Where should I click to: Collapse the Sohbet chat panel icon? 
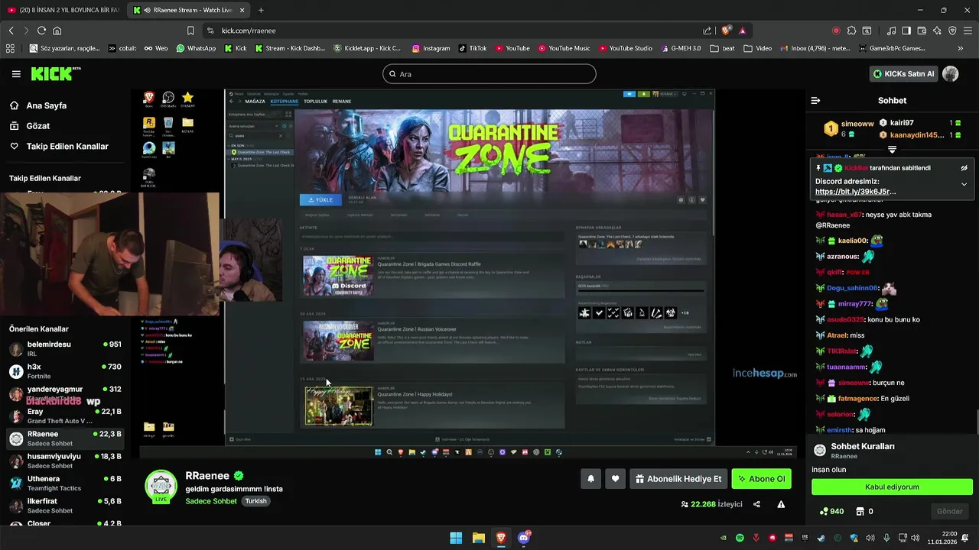pos(815,101)
